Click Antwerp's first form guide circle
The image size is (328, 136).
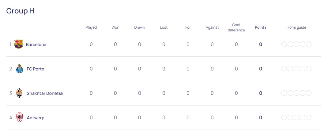pyautogui.click(x=284, y=117)
